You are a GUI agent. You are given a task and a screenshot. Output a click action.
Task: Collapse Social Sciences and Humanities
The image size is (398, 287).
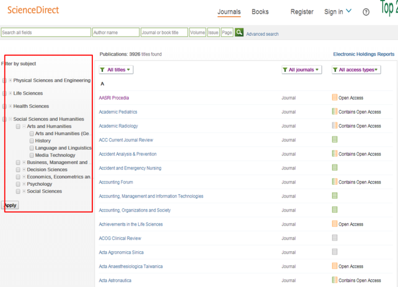click(x=11, y=119)
